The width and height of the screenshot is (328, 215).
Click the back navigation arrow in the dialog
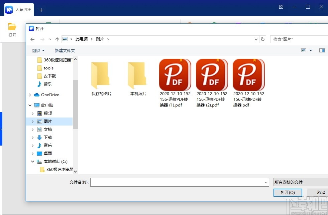(x=32, y=39)
